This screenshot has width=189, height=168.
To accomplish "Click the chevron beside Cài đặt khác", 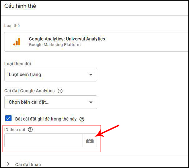I will pos(8,164).
